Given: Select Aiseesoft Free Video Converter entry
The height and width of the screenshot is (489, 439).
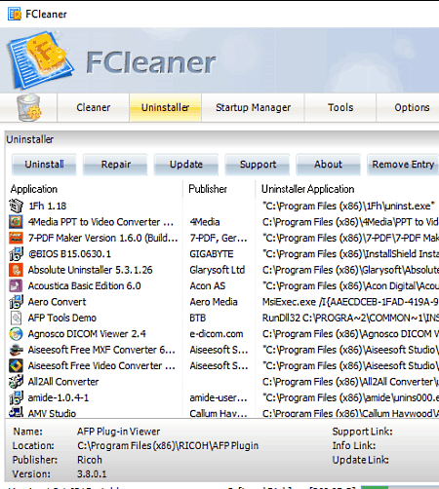Looking at the screenshot, I should click(x=101, y=365).
